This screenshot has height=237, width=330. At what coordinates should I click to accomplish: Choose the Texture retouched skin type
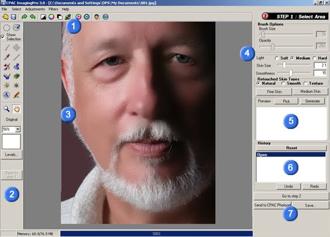[x=305, y=83]
